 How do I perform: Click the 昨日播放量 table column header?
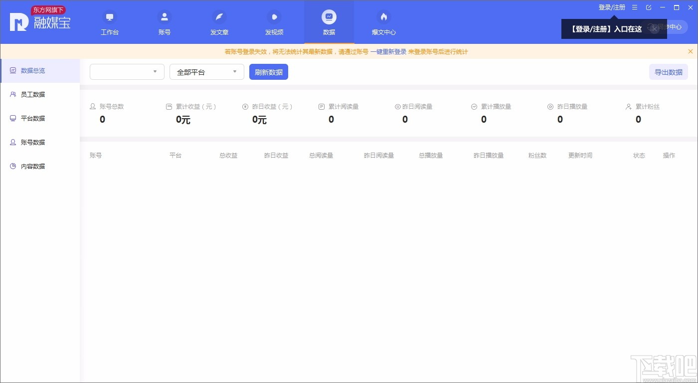point(489,156)
